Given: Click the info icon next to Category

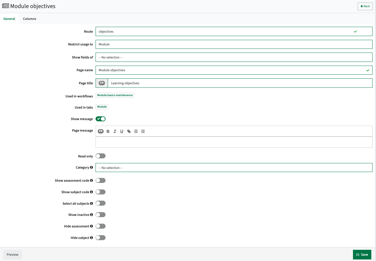Looking at the screenshot, I should (x=92, y=167).
